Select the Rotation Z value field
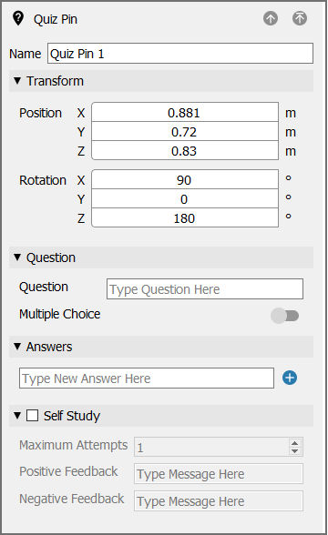The image size is (328, 535). click(185, 217)
